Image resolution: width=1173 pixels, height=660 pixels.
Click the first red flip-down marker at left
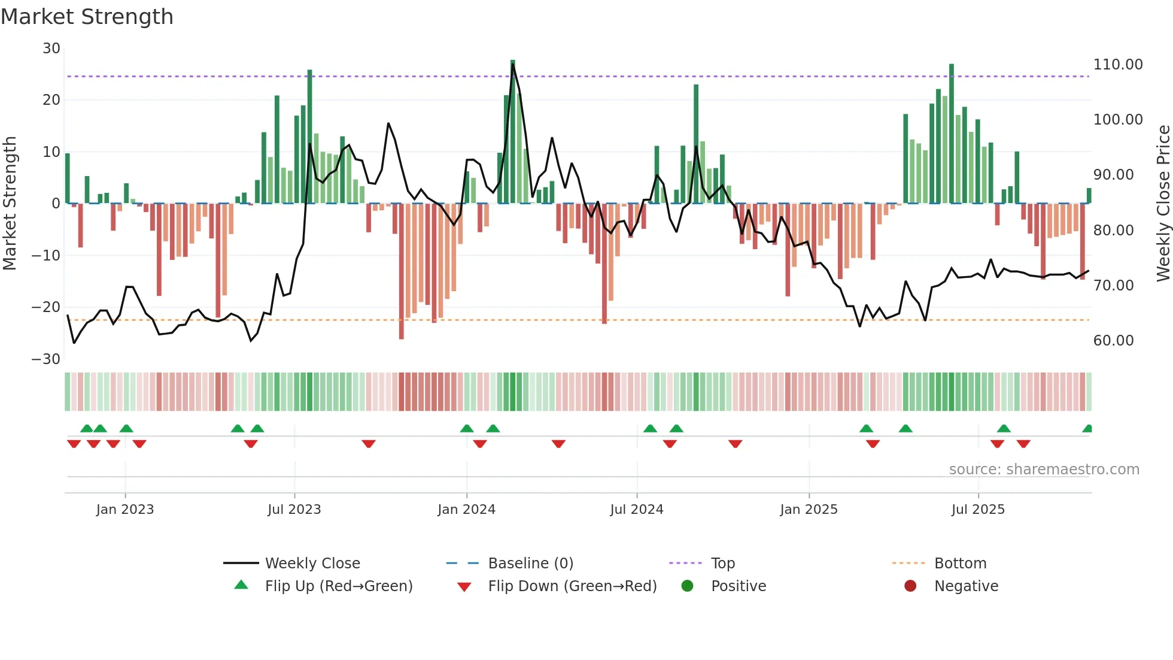[74, 444]
